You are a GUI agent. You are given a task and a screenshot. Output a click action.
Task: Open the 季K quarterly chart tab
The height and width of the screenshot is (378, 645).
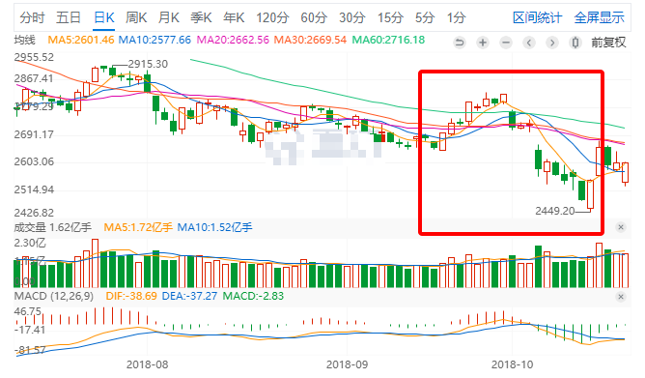tap(201, 17)
